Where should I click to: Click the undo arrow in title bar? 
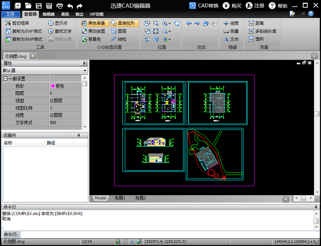point(70,6)
